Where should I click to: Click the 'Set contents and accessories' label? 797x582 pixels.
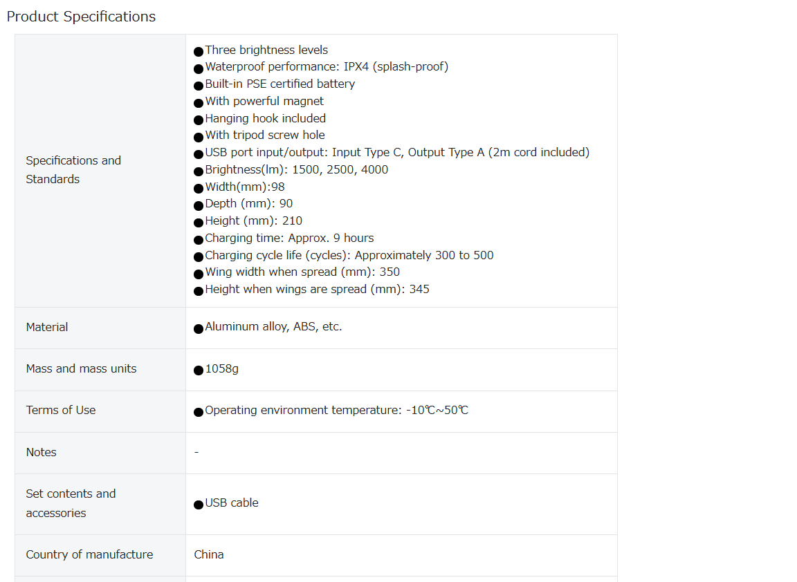71,503
